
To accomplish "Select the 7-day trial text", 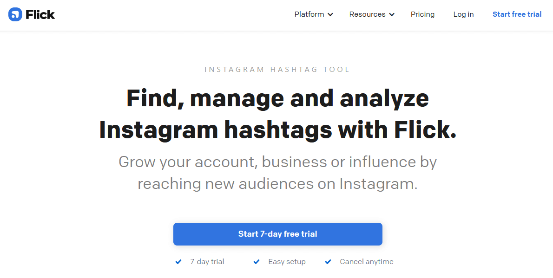I will tap(207, 262).
